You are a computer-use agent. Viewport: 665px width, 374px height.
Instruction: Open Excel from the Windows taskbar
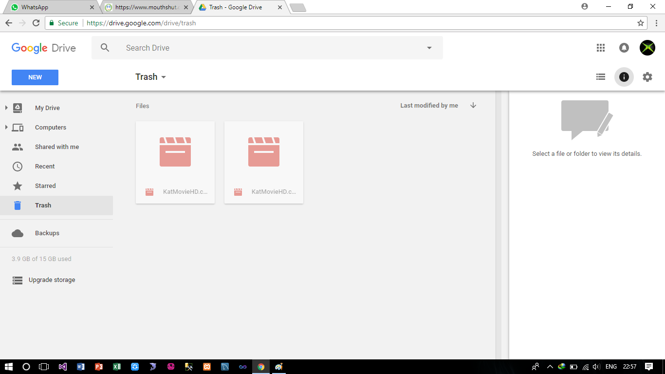[x=117, y=367]
